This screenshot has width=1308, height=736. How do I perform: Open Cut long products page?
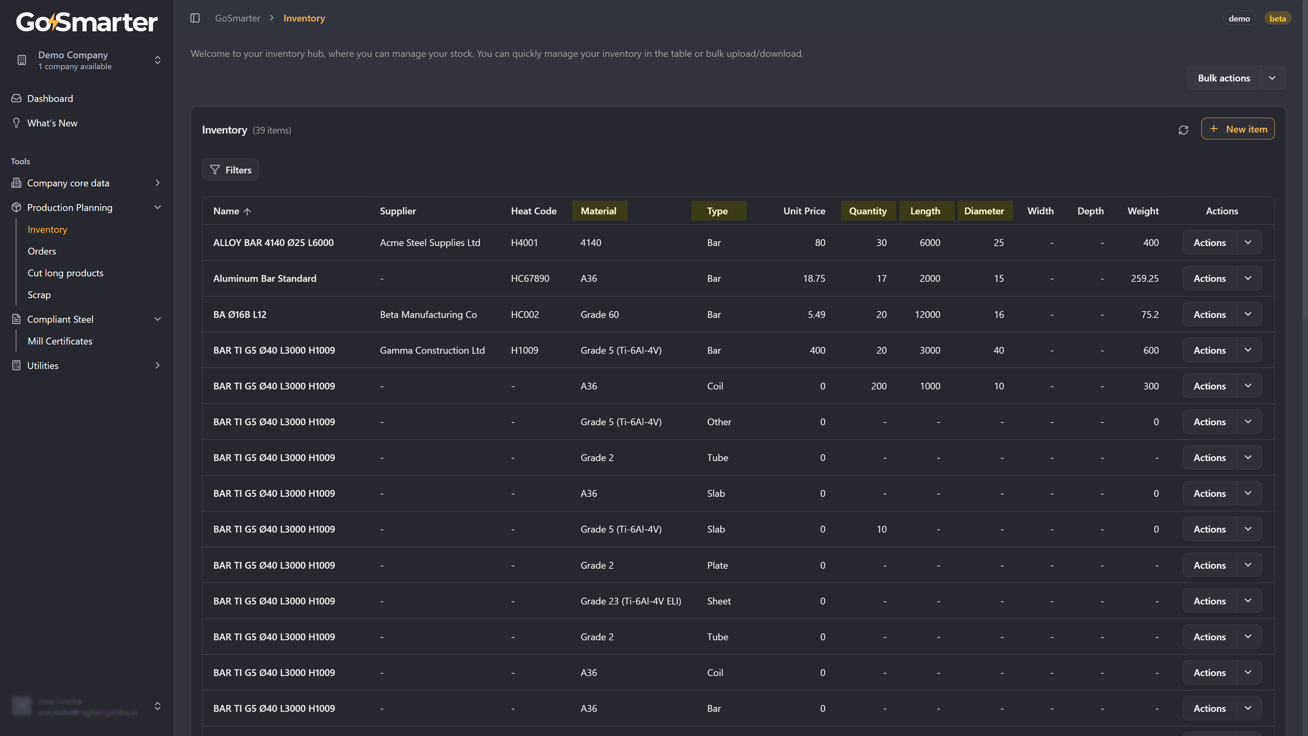coord(65,273)
